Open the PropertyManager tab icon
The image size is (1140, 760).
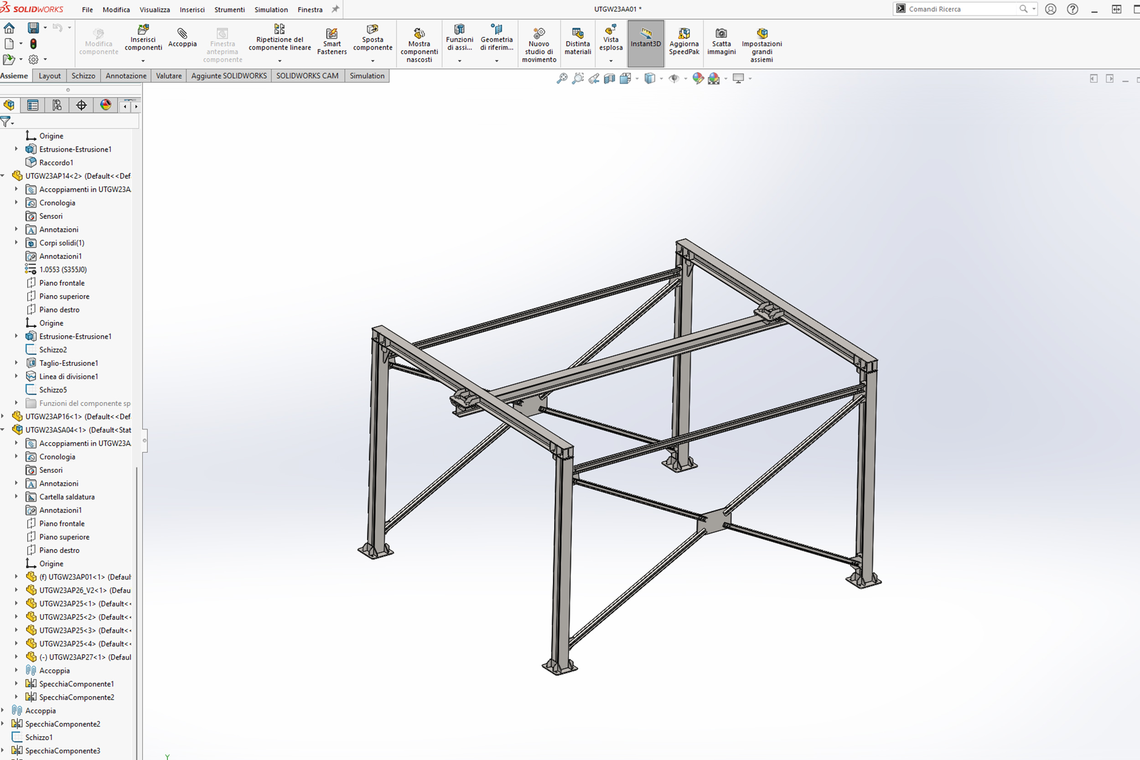point(32,105)
